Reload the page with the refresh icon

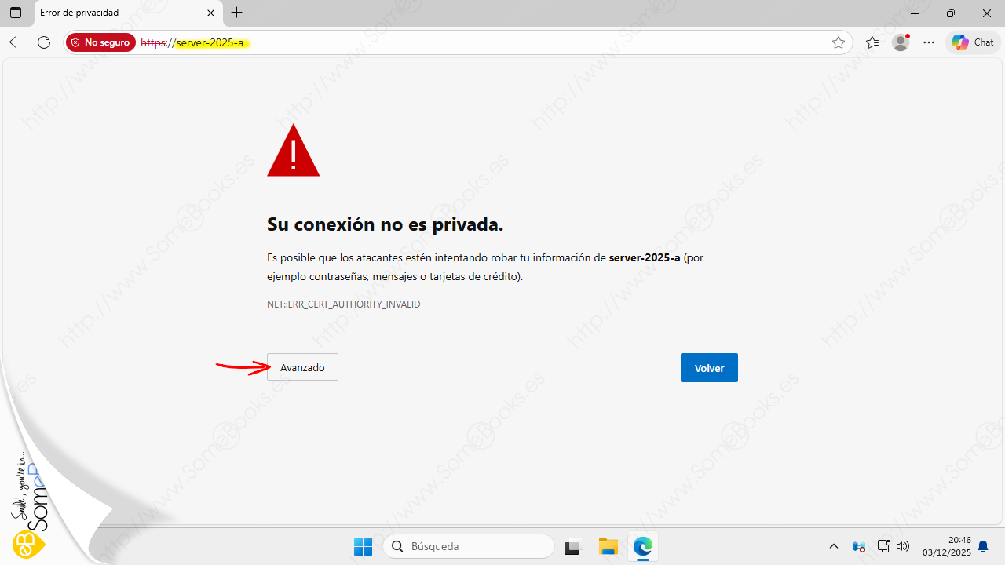[44, 42]
